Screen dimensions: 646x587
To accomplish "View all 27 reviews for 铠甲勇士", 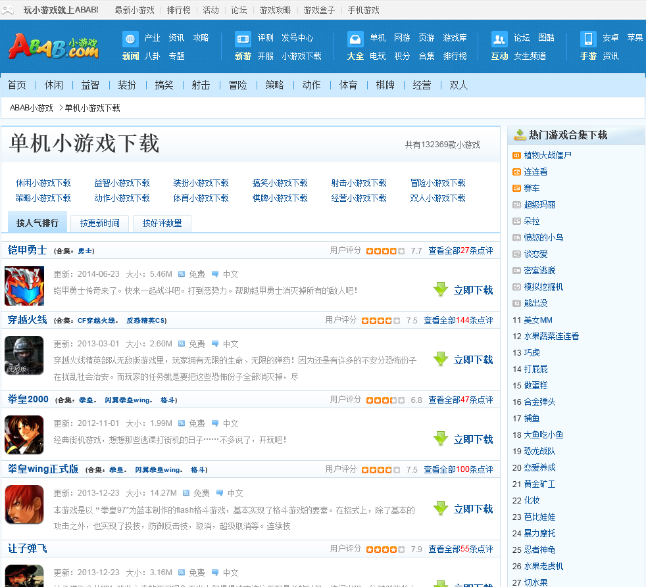I will click(x=460, y=250).
